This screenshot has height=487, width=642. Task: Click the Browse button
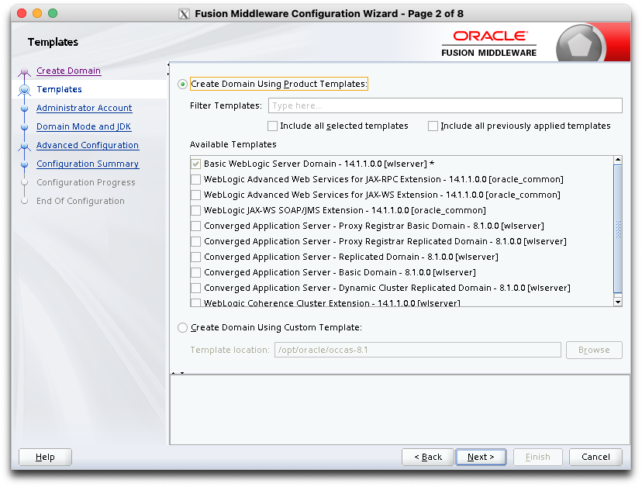click(x=594, y=351)
